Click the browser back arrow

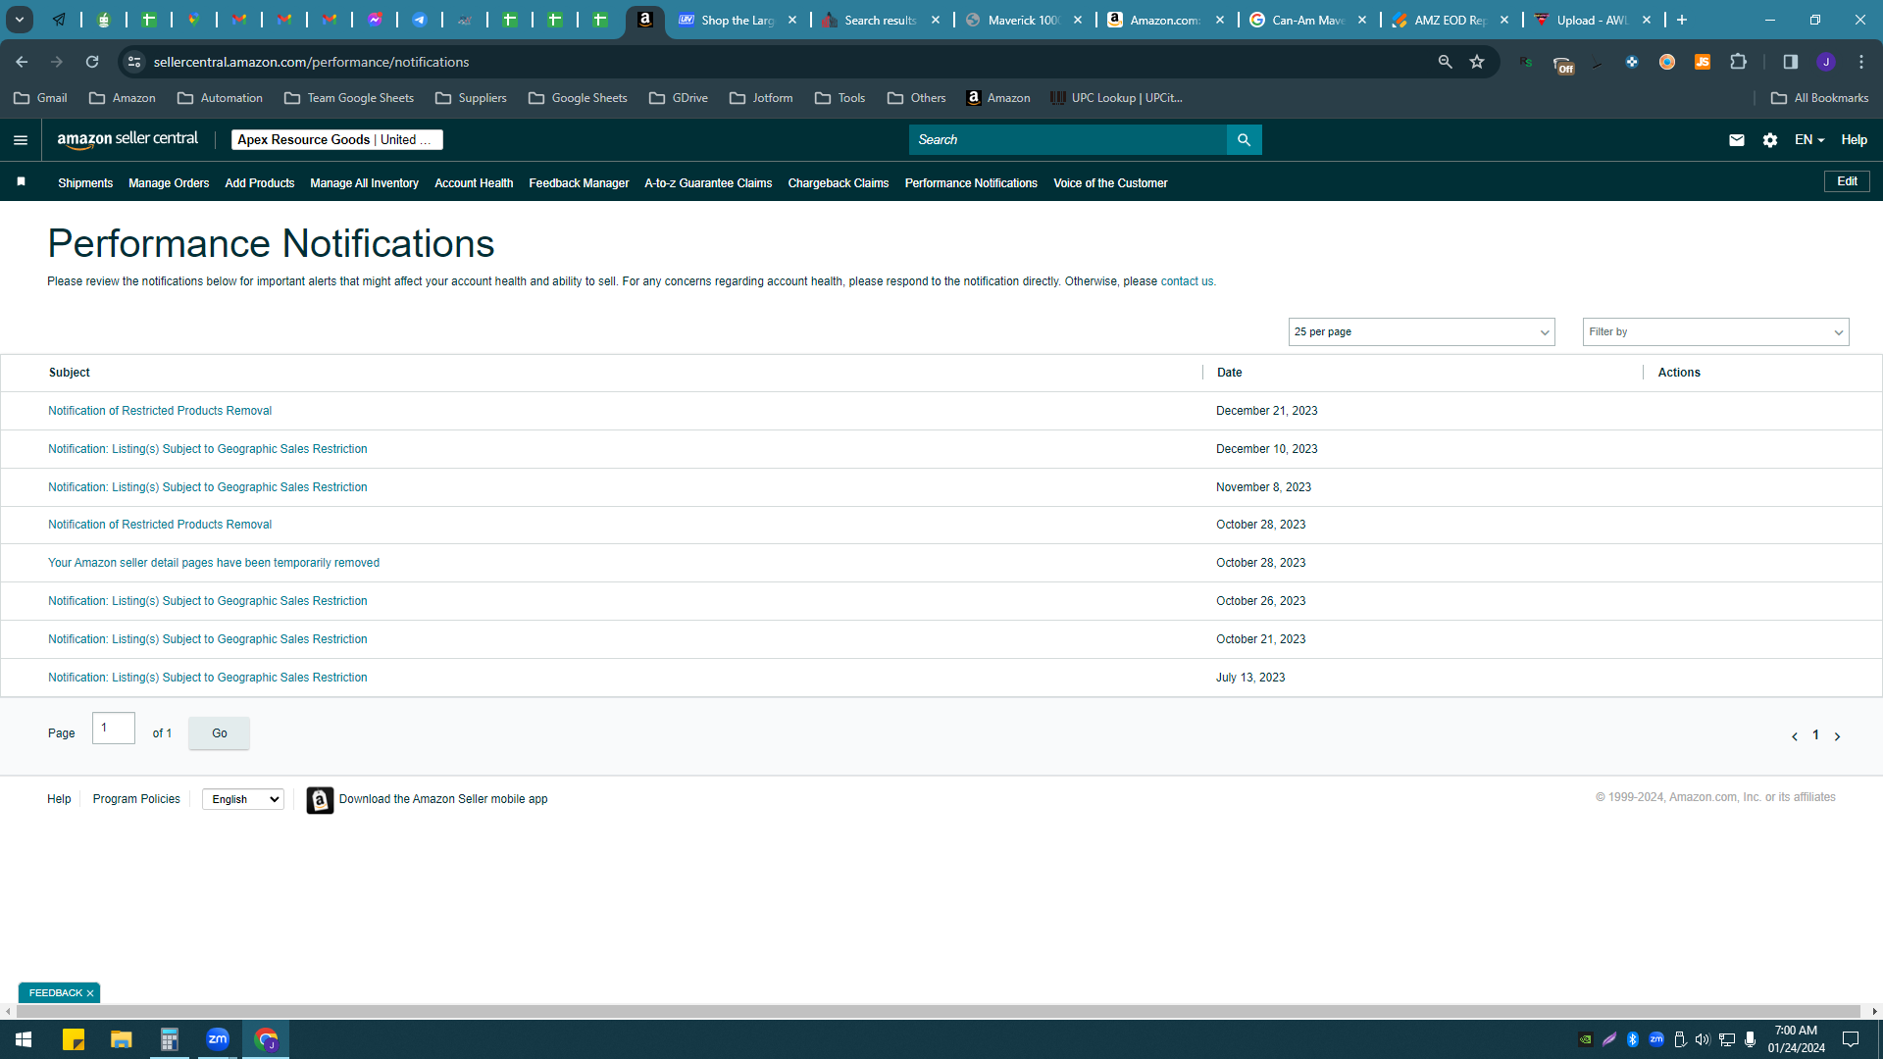(x=22, y=62)
